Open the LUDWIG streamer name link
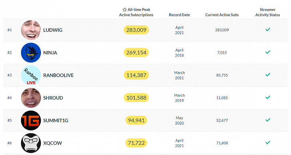This screenshot has height=155, width=291. click(53, 30)
